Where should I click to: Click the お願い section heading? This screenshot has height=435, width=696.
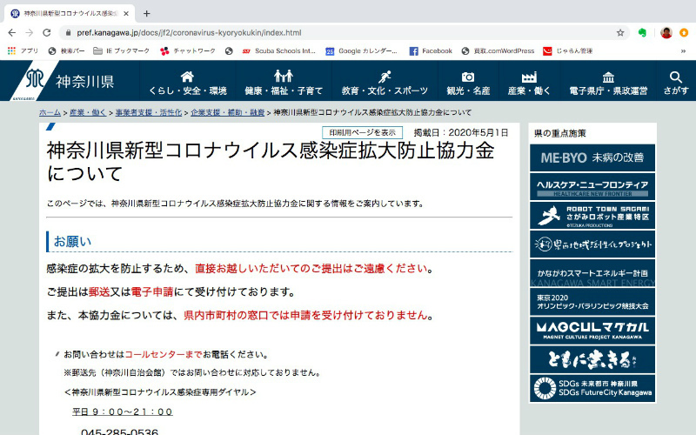[x=72, y=242]
